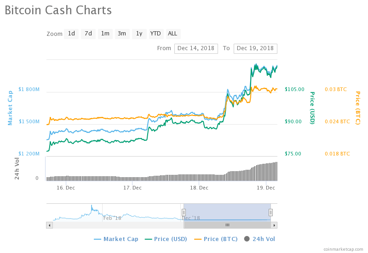Viewport: 368px width, 253px height.
Task: Click the navigator scrollbar left arrow
Action: point(49,225)
